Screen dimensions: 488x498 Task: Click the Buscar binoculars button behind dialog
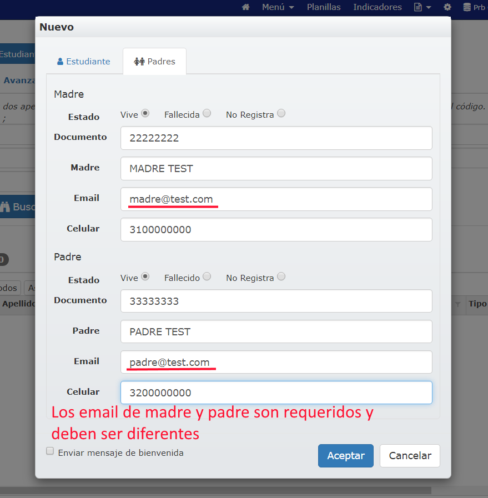(17, 207)
